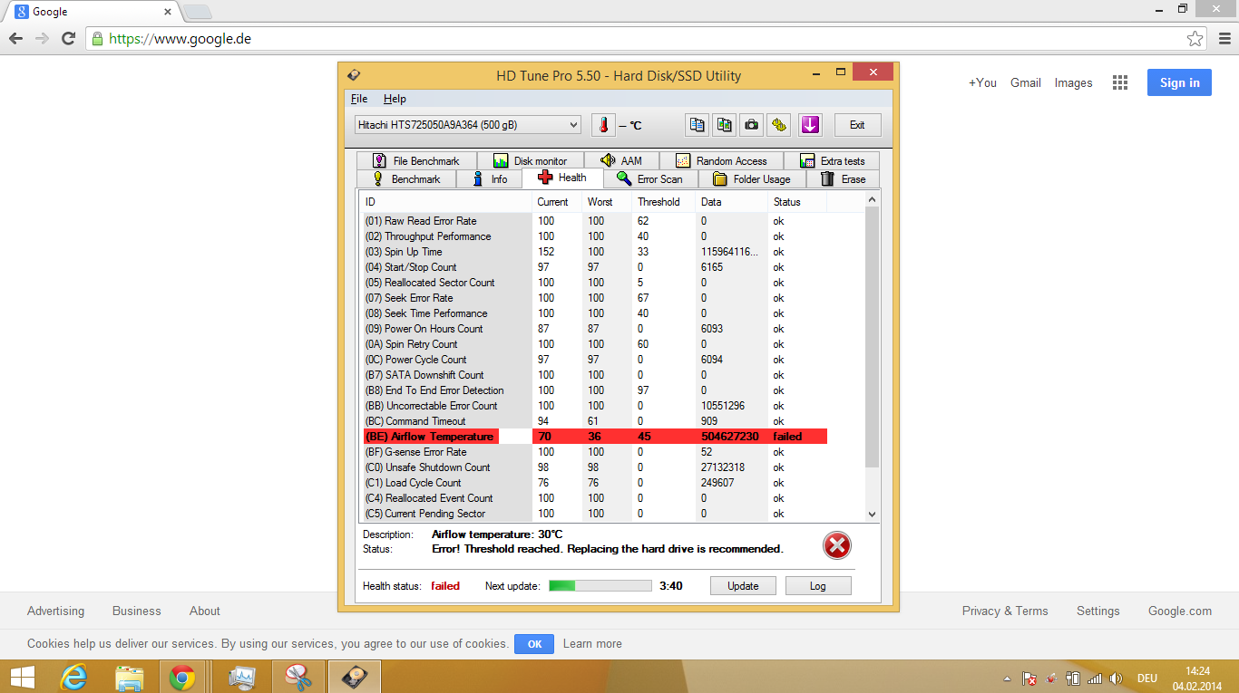Viewport: 1239px width, 693px height.
Task: Open Action Center flag tray icon
Action: (x=1029, y=678)
